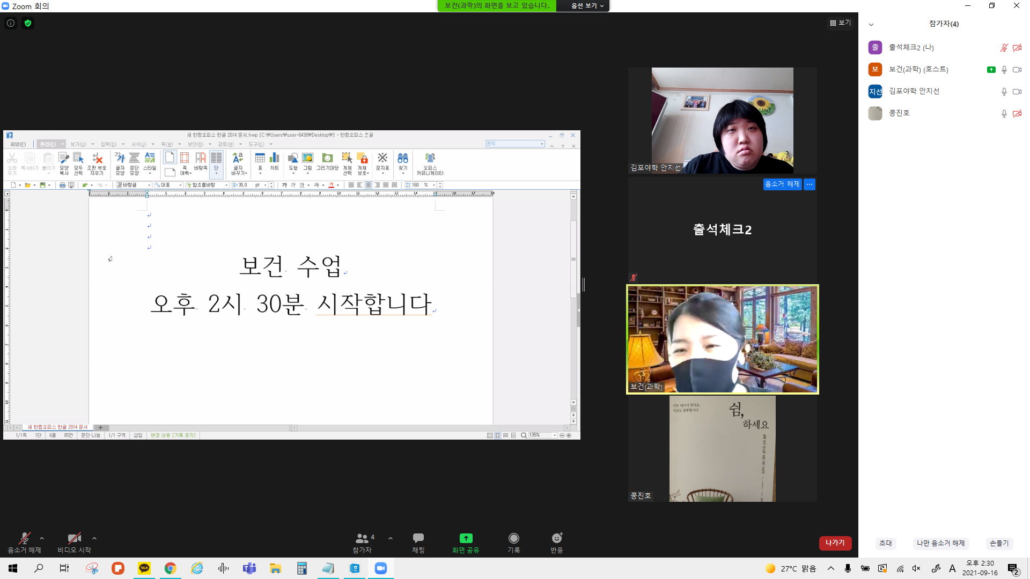Select 김포야학 안지선 video thumbnail
This screenshot has width=1030, height=579.
pyautogui.click(x=723, y=120)
